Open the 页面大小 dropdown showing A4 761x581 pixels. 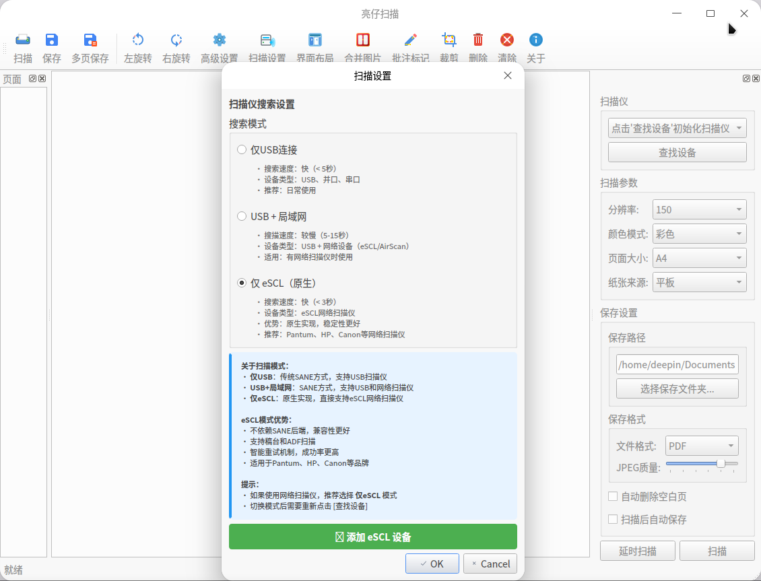click(699, 258)
